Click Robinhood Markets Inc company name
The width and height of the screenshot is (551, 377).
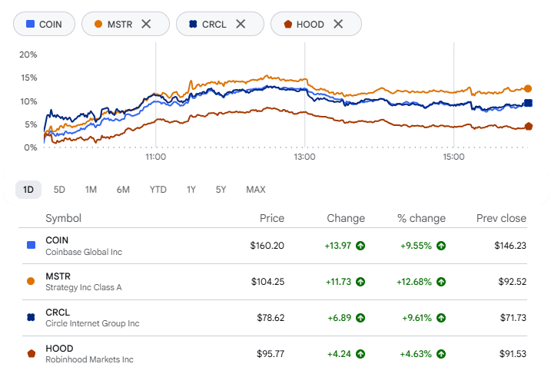pyautogui.click(x=89, y=359)
